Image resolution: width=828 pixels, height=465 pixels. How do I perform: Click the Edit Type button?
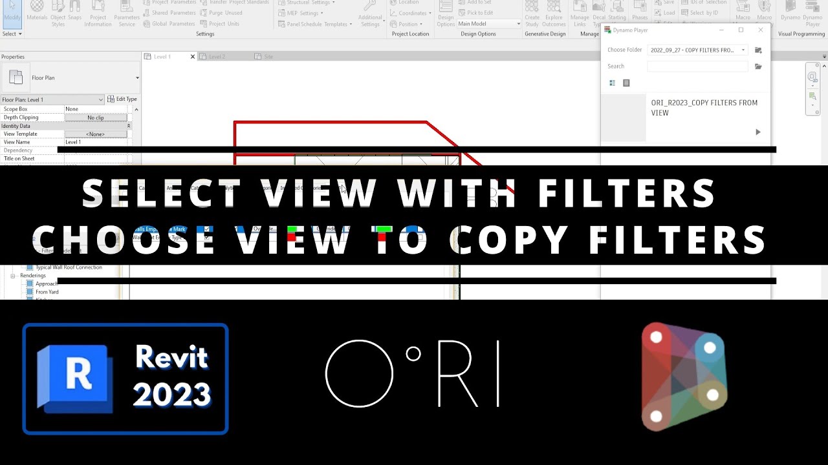coord(122,99)
